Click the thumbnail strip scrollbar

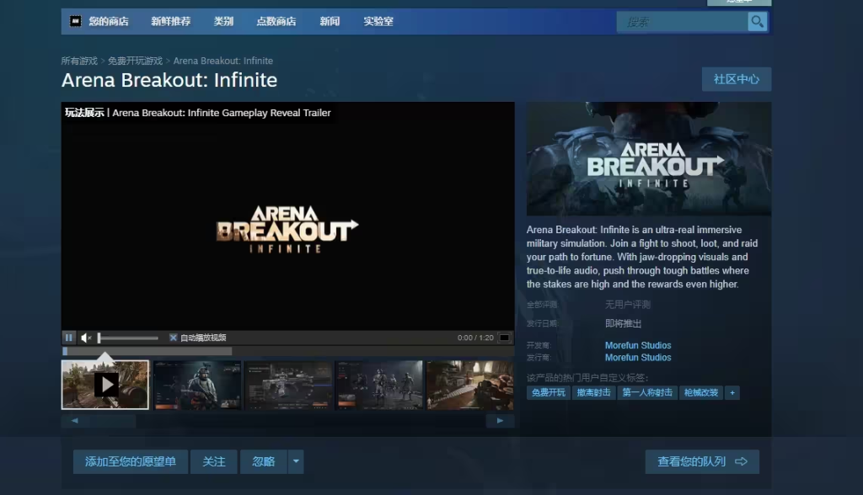click(288, 421)
